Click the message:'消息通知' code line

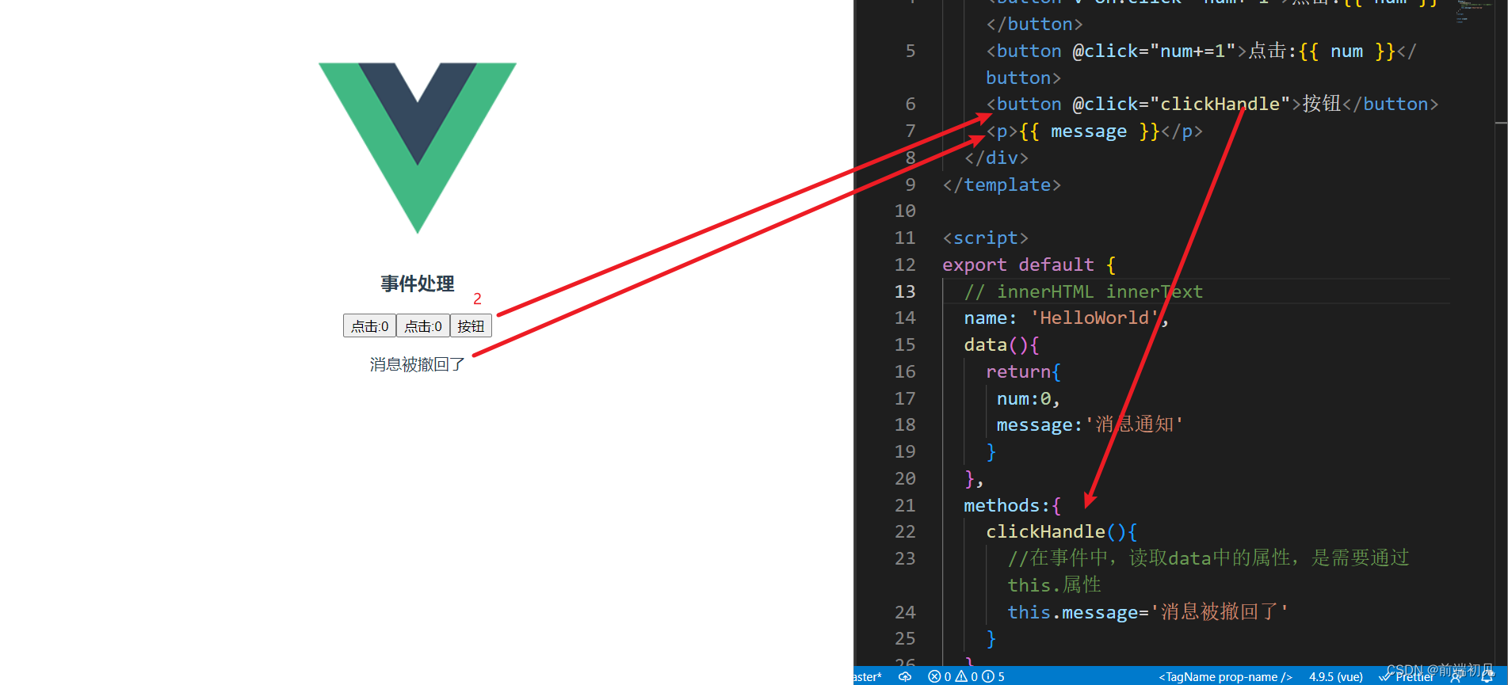[1090, 424]
